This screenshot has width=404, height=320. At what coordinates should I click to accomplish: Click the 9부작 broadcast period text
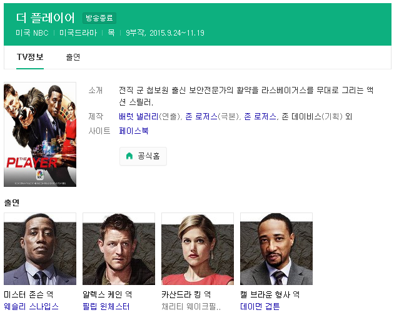(x=165, y=33)
